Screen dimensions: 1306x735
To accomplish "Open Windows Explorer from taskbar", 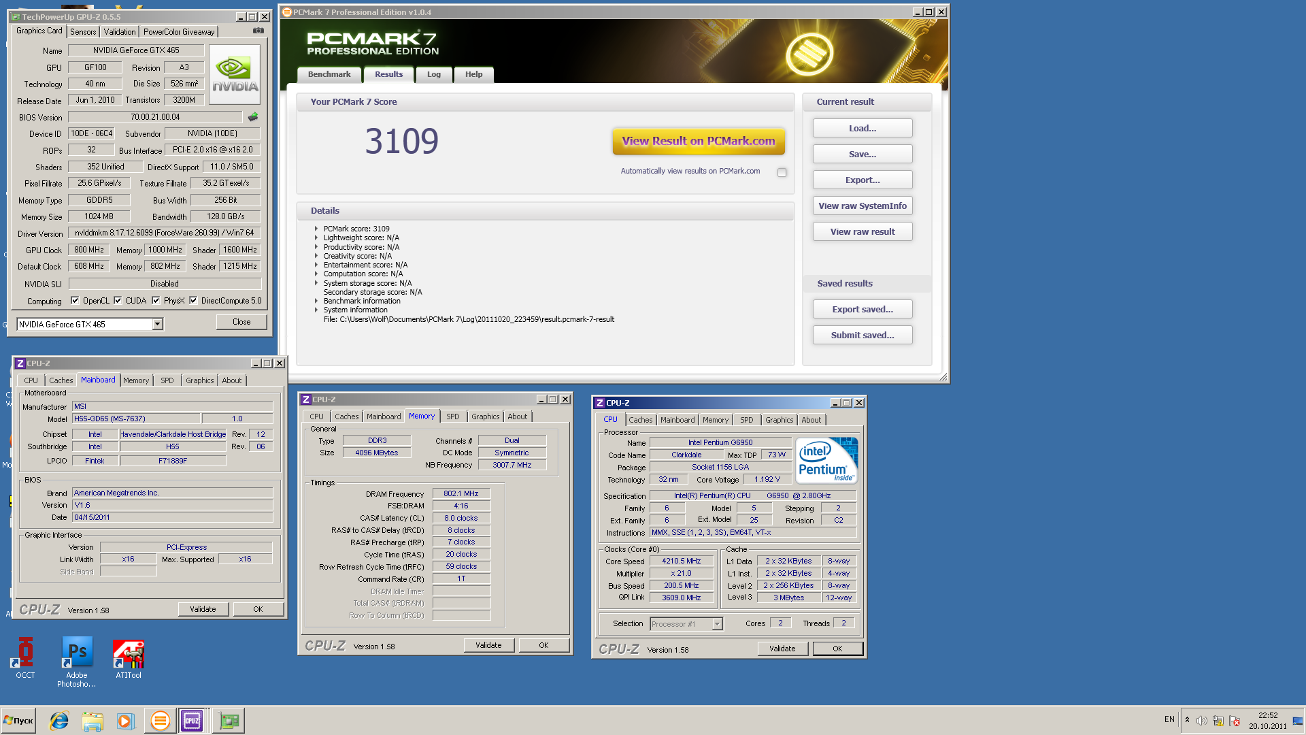I will 93,721.
